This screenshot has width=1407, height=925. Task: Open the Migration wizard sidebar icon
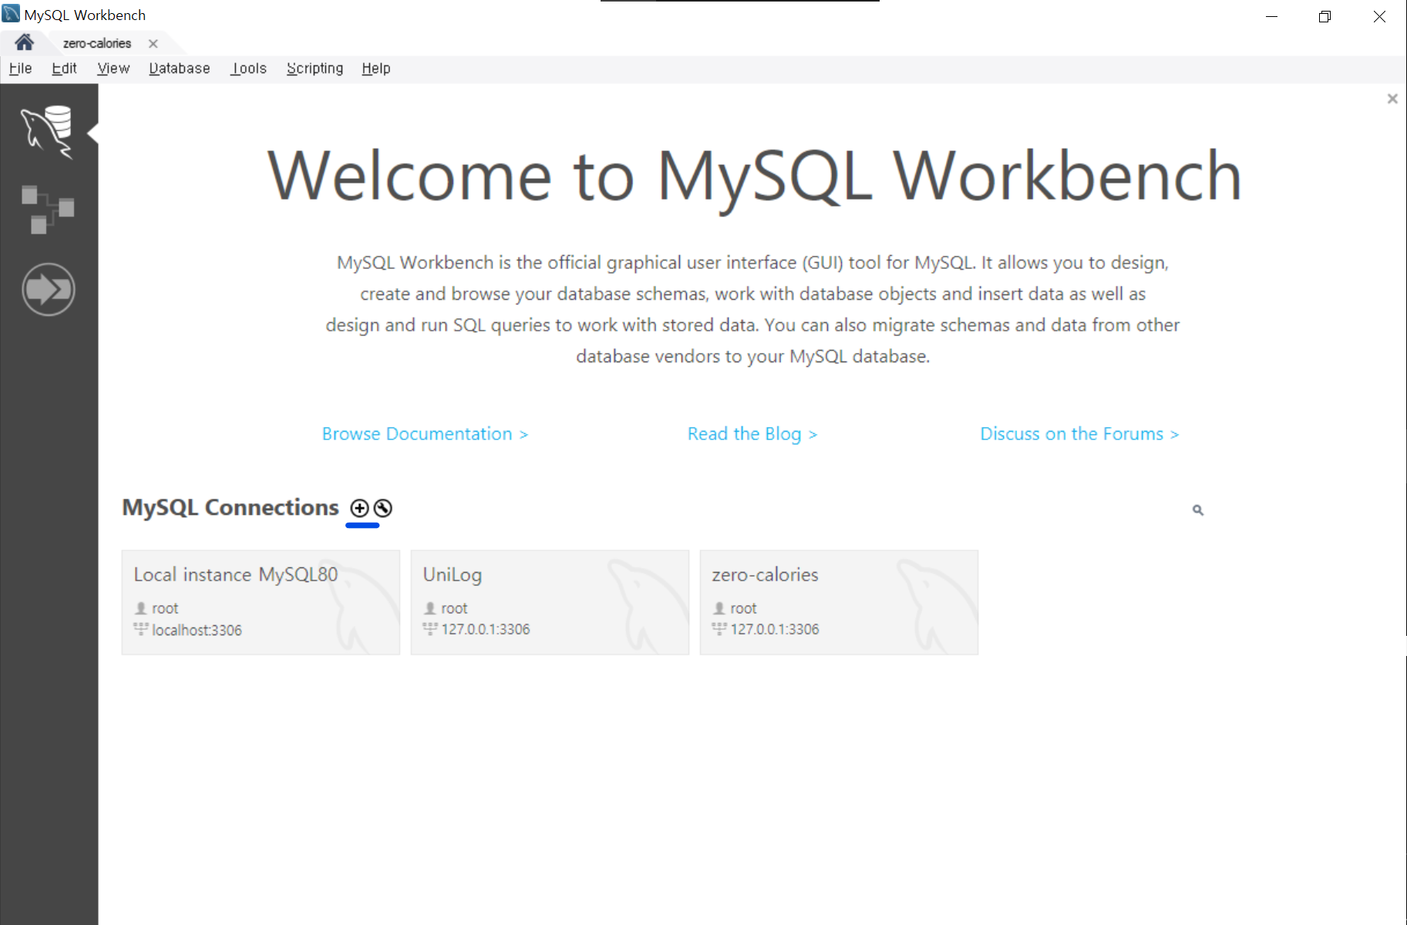tap(49, 290)
